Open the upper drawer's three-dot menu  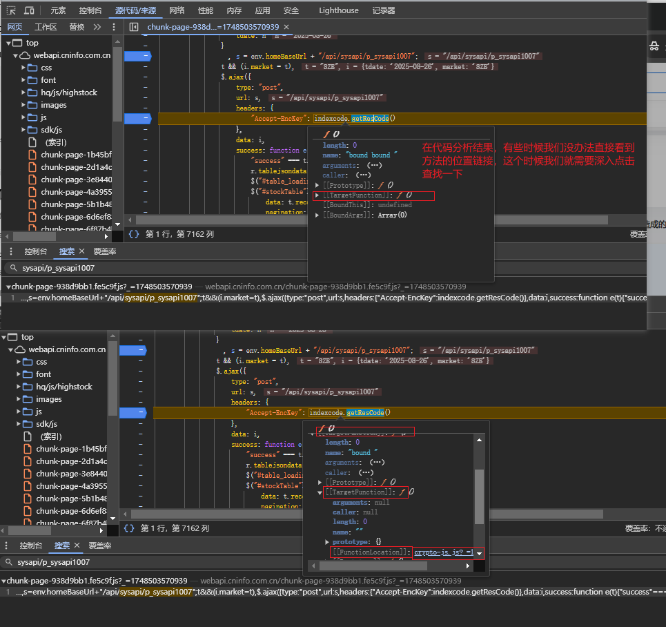[11, 251]
